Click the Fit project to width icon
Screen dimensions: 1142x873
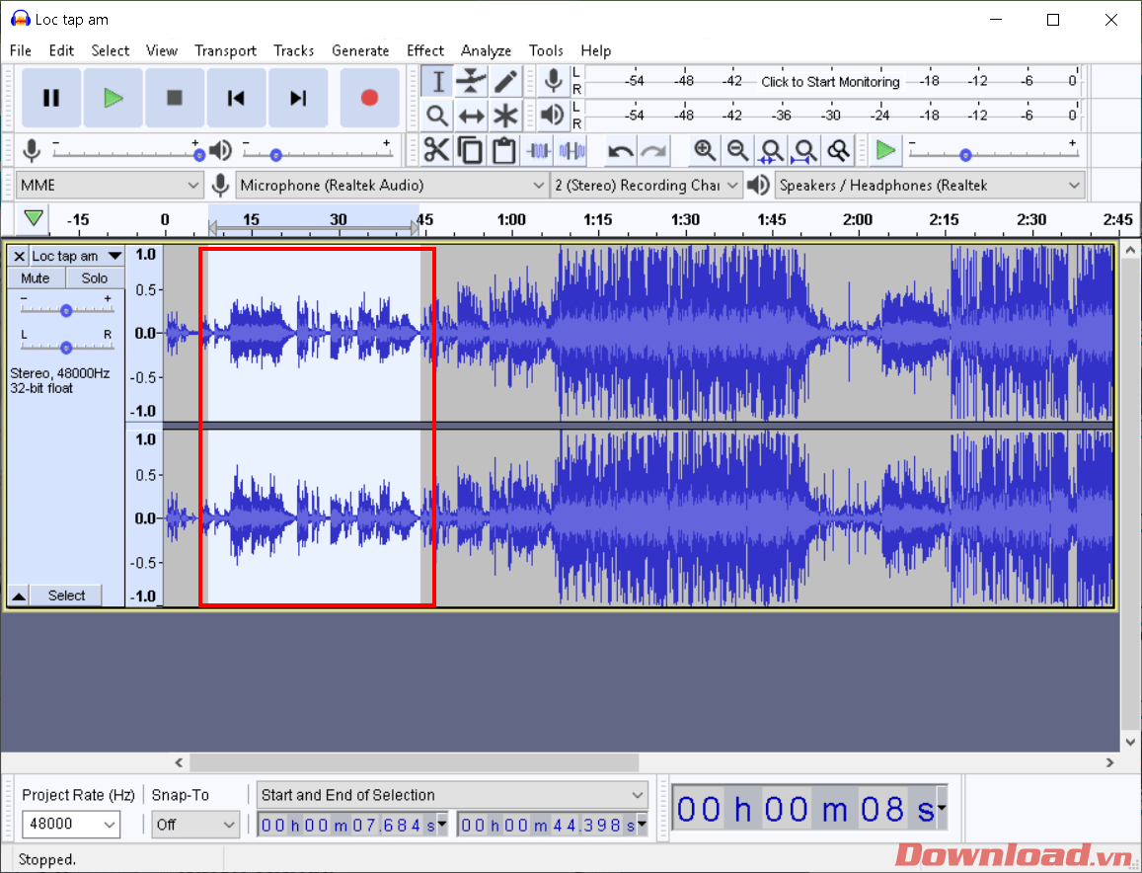pyautogui.click(x=804, y=151)
